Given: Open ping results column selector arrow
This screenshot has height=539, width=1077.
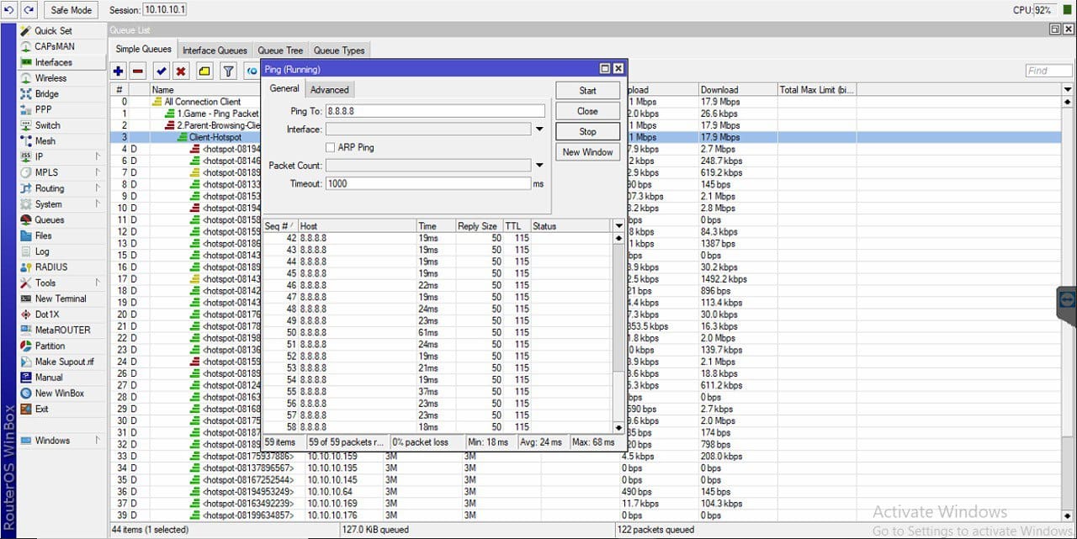Looking at the screenshot, I should 619,226.
